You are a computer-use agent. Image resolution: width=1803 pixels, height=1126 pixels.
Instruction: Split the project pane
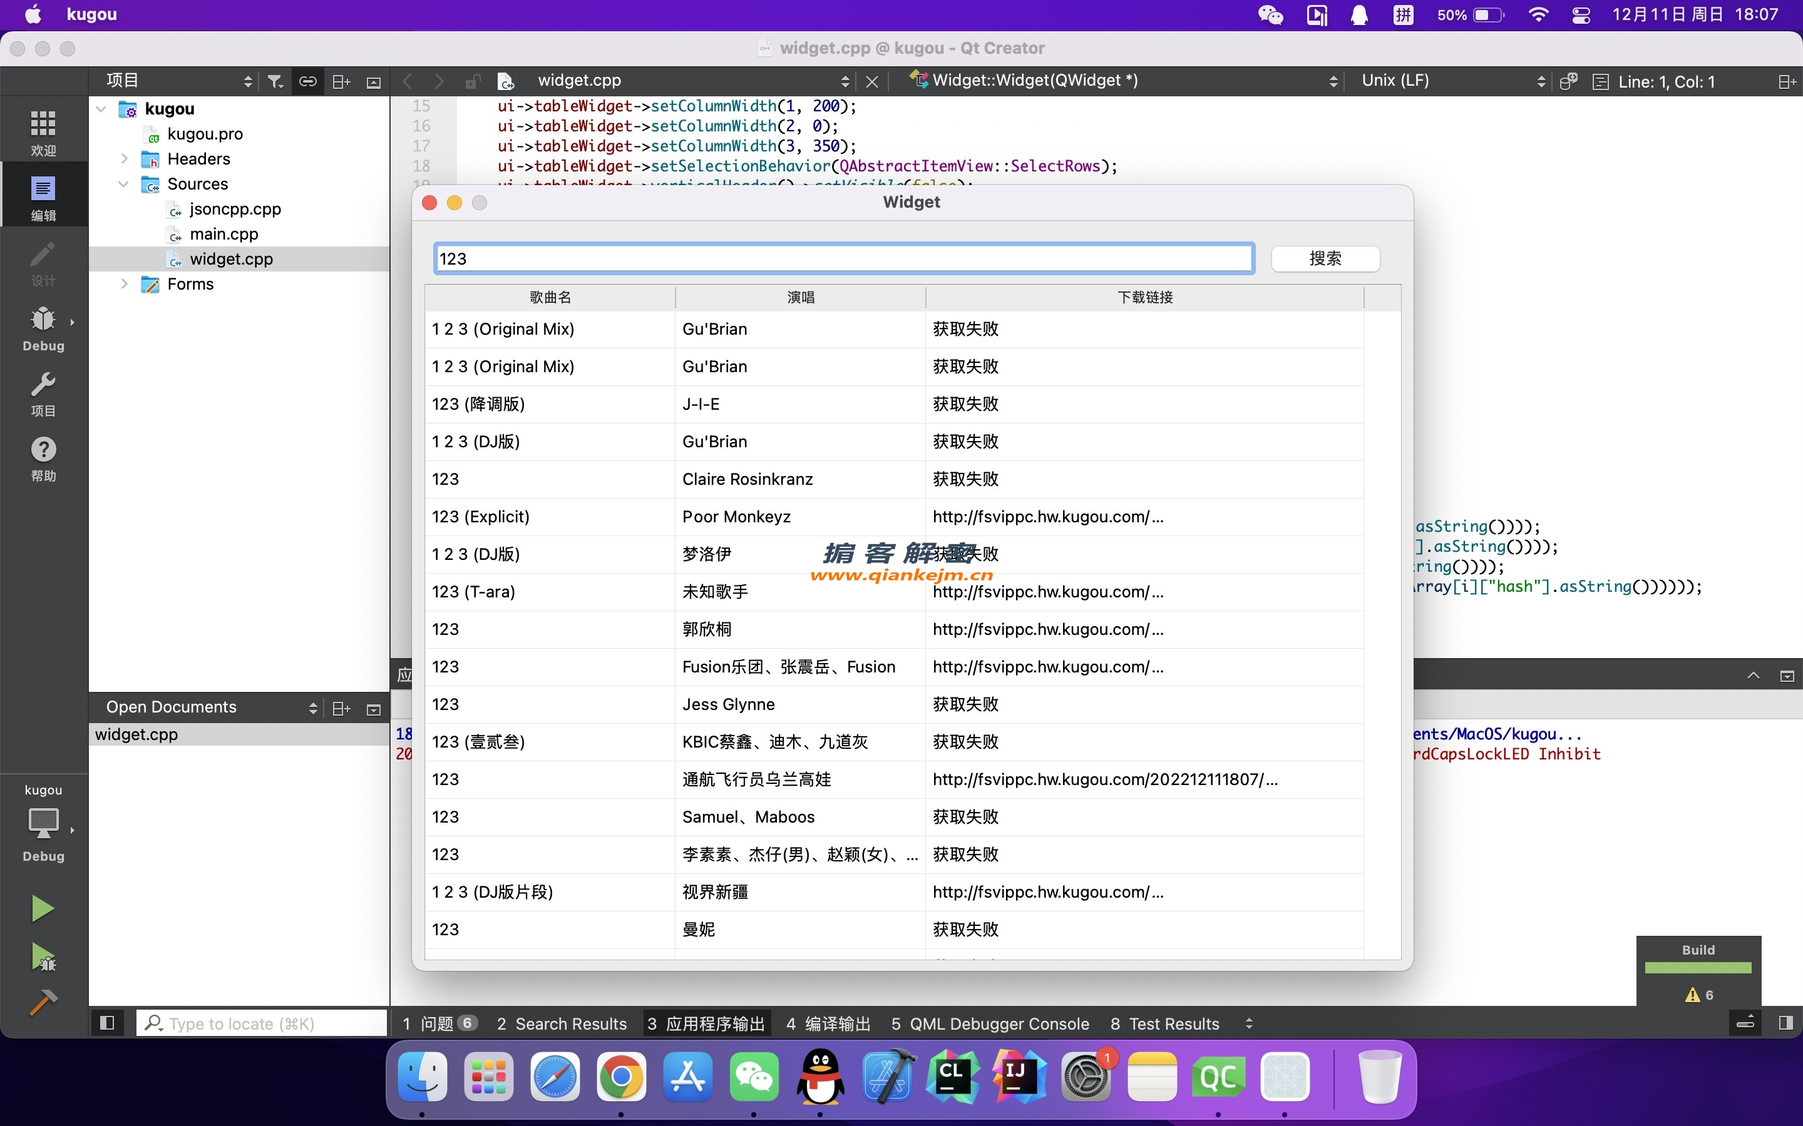click(341, 81)
